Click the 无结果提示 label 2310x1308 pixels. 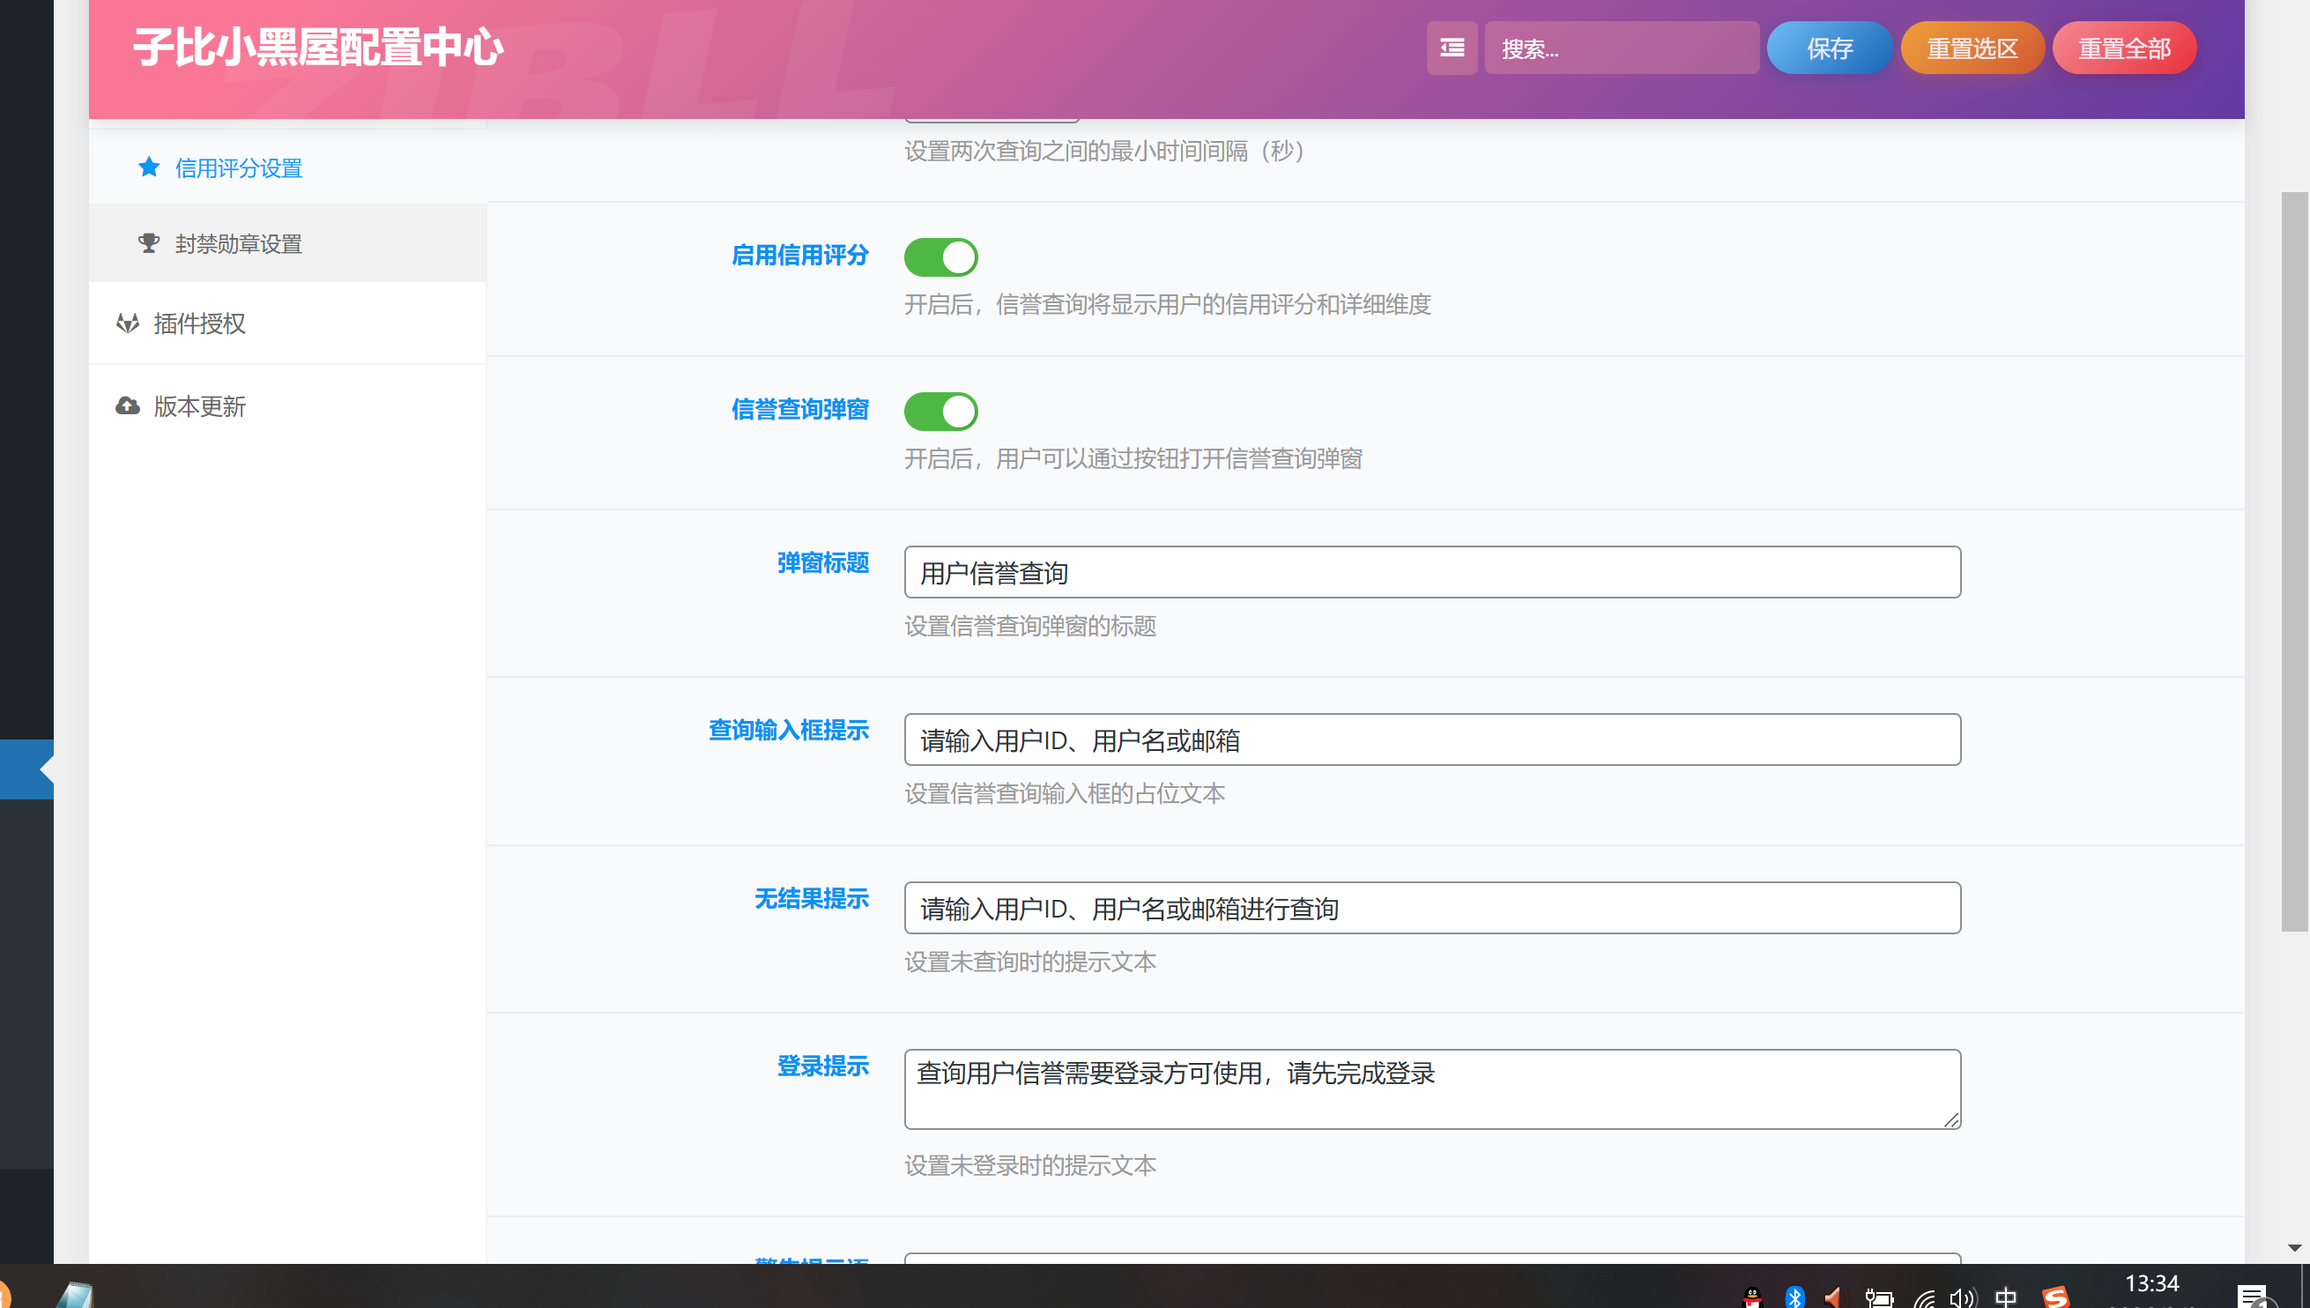[x=811, y=898]
